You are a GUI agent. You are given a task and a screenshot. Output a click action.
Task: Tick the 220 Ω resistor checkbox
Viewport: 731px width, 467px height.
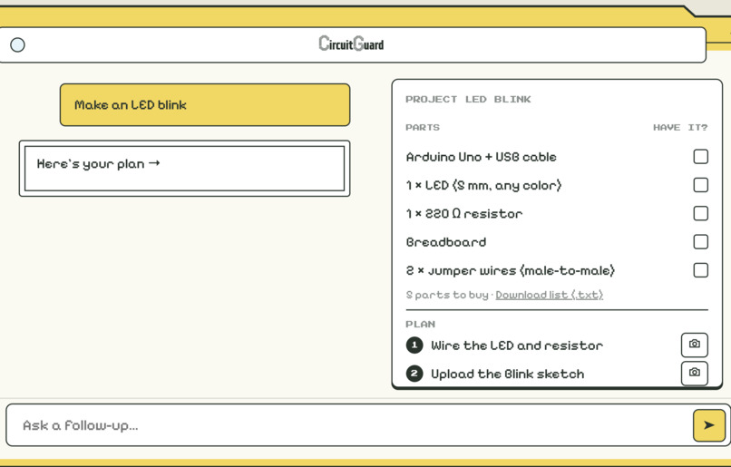pos(701,213)
